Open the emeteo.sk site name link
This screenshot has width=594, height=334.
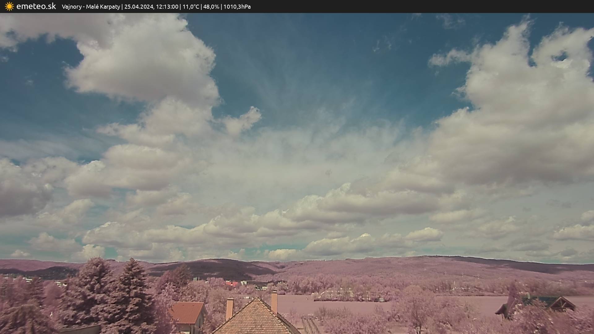pos(36,6)
